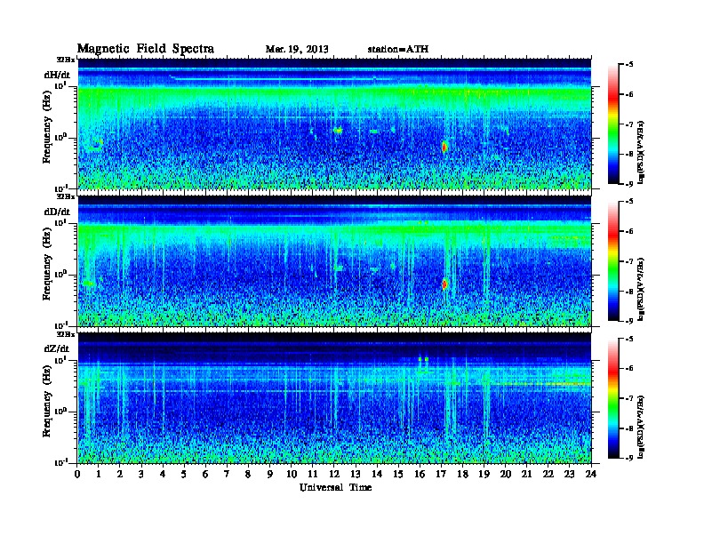The image size is (704, 544).
Task: Click the -5 tick on dH/dt color scale
Action: coord(629,65)
